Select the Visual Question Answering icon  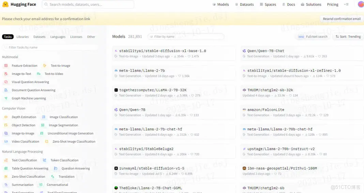pyautogui.click(x=6, y=82)
